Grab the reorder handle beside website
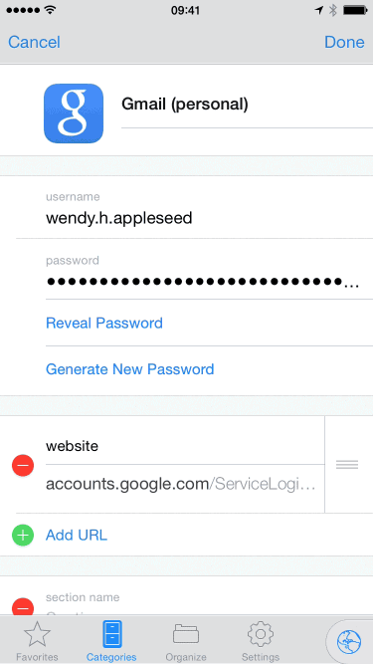Image resolution: width=373 pixels, height=664 pixels. [x=347, y=465]
